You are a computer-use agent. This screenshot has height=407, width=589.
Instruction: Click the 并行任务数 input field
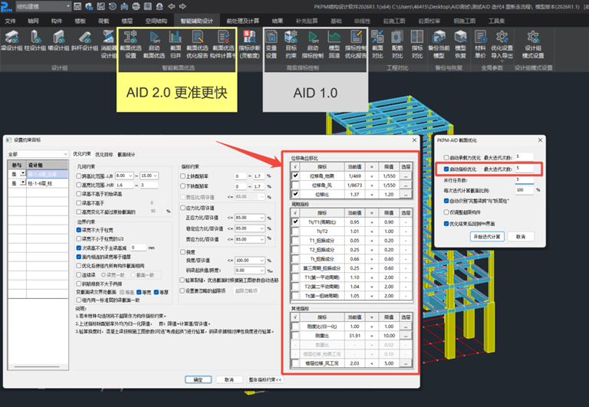pos(526,179)
